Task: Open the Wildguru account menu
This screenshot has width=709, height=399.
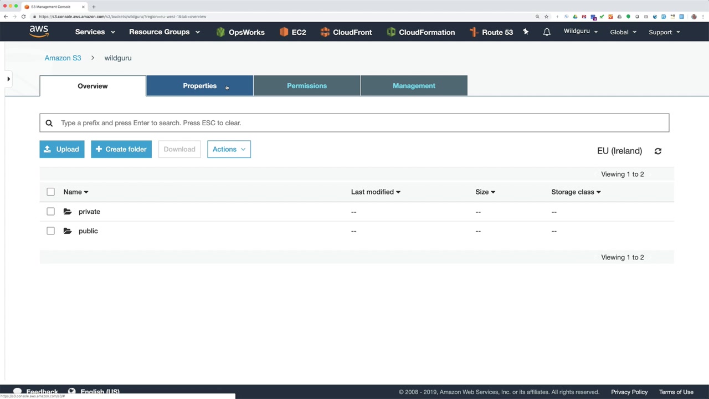Action: (x=580, y=32)
